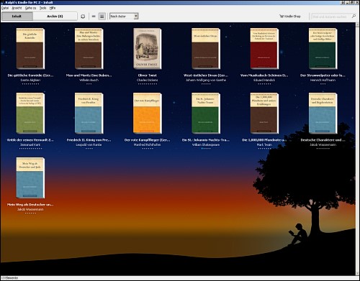360x281 pixels.
Task: Click author name 'Immanuel Kant'
Action: (x=30, y=144)
